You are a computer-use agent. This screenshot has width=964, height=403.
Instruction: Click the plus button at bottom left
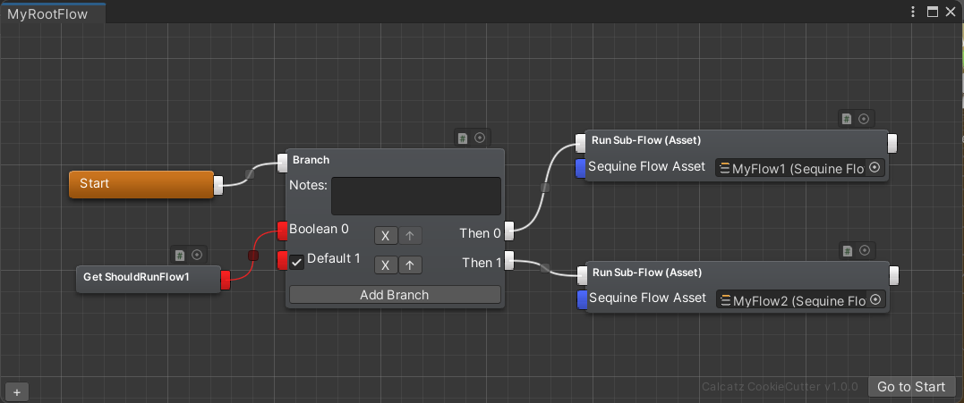coord(17,392)
